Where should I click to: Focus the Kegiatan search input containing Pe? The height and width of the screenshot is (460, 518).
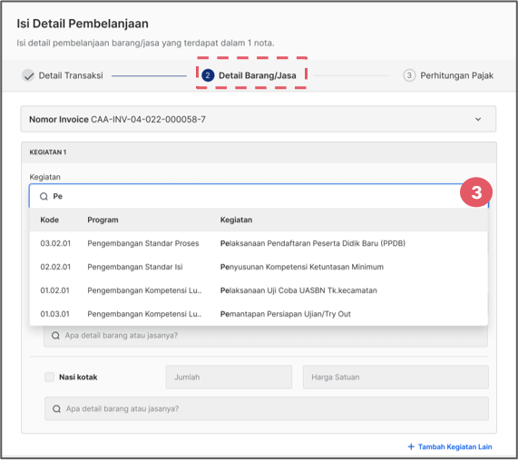coord(259,196)
